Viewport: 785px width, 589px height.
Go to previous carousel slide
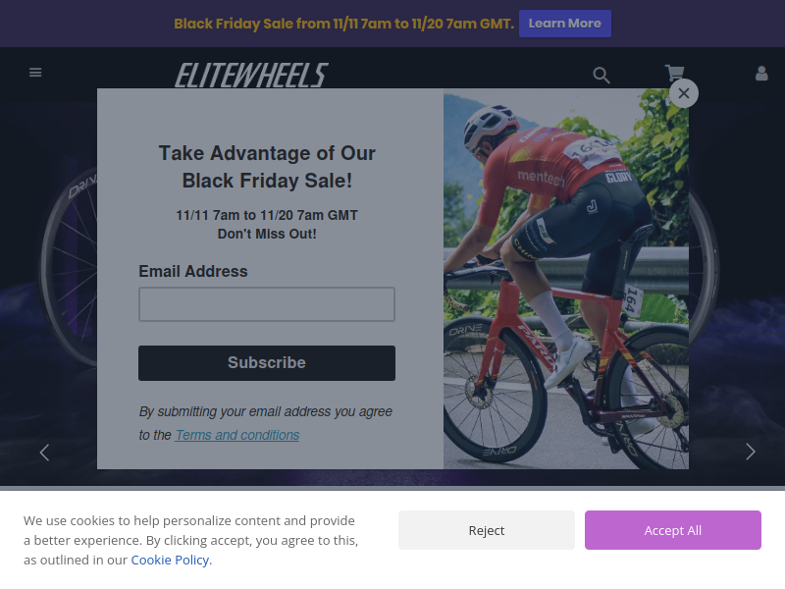click(x=44, y=453)
